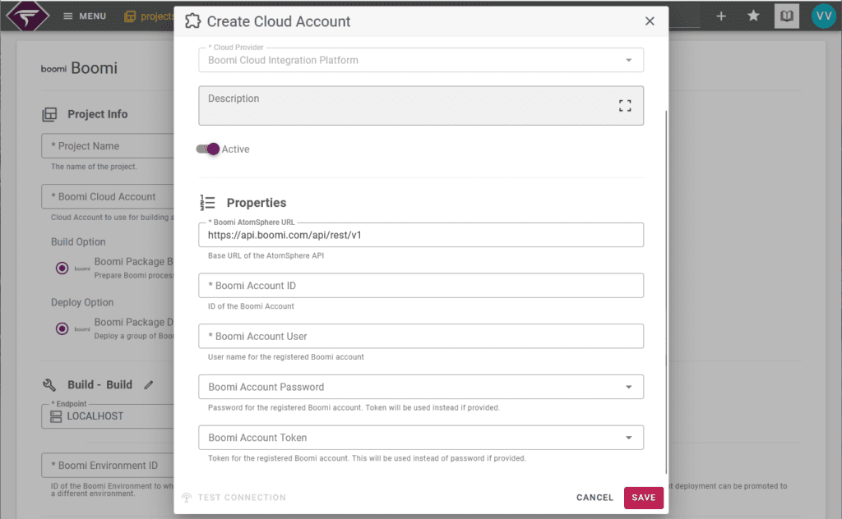Image resolution: width=842 pixels, height=519 pixels.
Task: Expand the Boomi Account Token dropdown
Action: pyautogui.click(x=628, y=438)
